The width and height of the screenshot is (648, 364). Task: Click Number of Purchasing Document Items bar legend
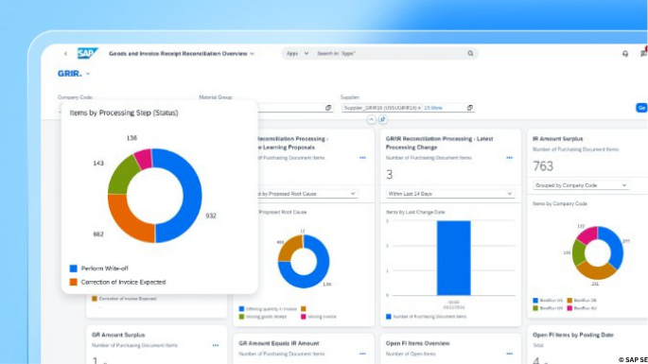426,317
